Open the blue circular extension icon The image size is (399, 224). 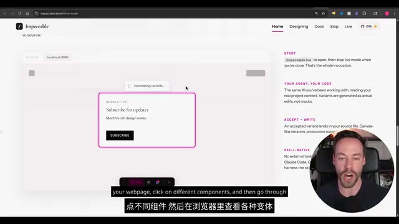tap(342, 14)
